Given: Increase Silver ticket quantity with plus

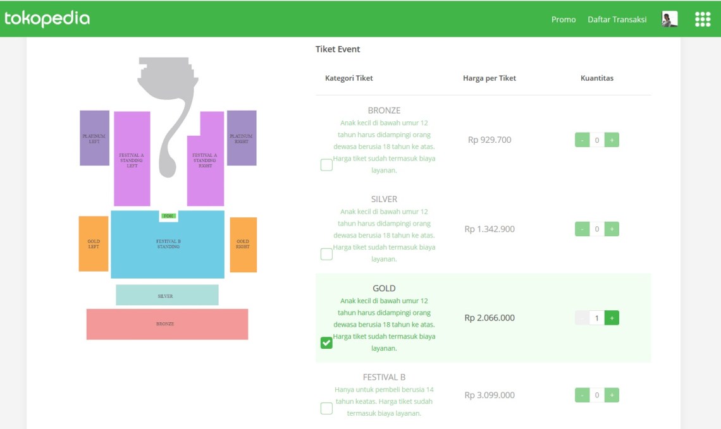Looking at the screenshot, I should [x=612, y=229].
